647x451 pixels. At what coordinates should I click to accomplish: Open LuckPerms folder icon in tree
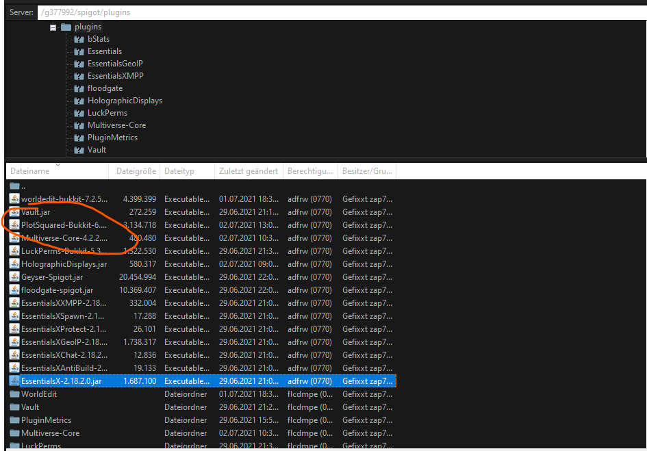coord(79,114)
